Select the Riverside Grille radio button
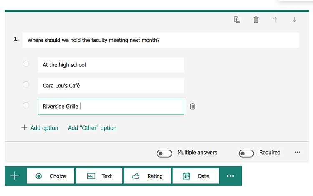Screen dimensions: 313x196 tap(26, 106)
